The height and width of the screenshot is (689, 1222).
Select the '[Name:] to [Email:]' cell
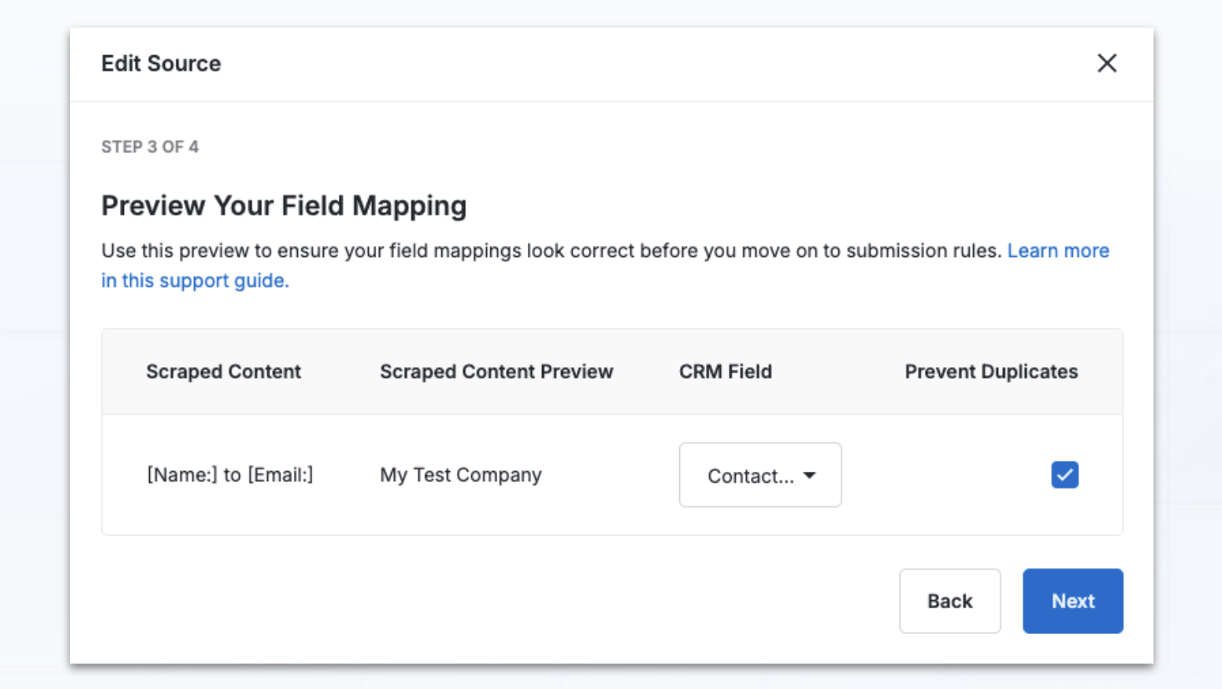pyautogui.click(x=230, y=475)
